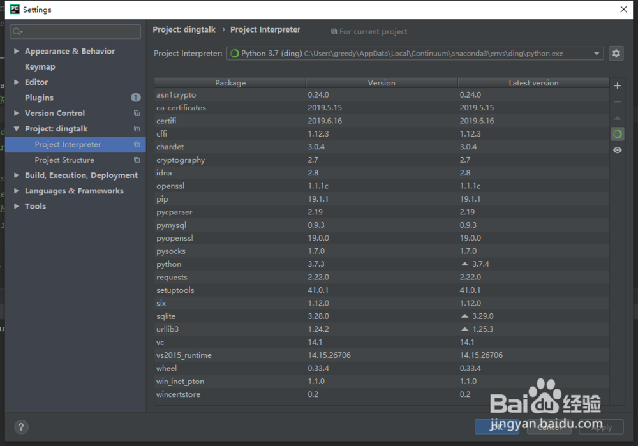Select the chardet package row

pyautogui.click(x=382, y=147)
